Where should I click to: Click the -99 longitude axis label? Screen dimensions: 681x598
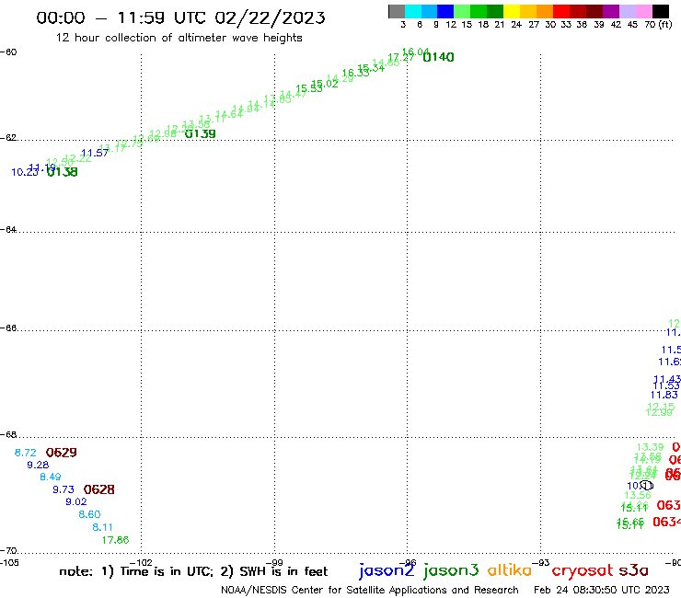click(274, 563)
